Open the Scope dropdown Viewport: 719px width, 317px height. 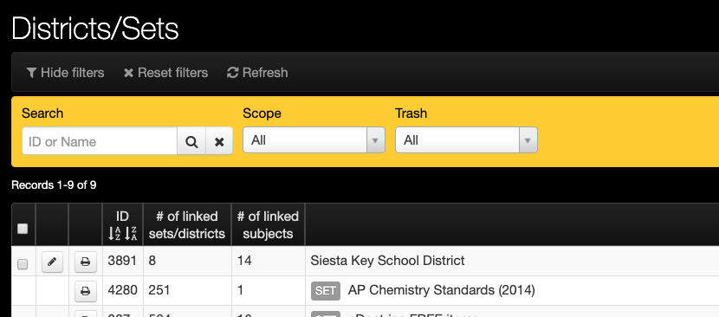pyautogui.click(x=314, y=140)
